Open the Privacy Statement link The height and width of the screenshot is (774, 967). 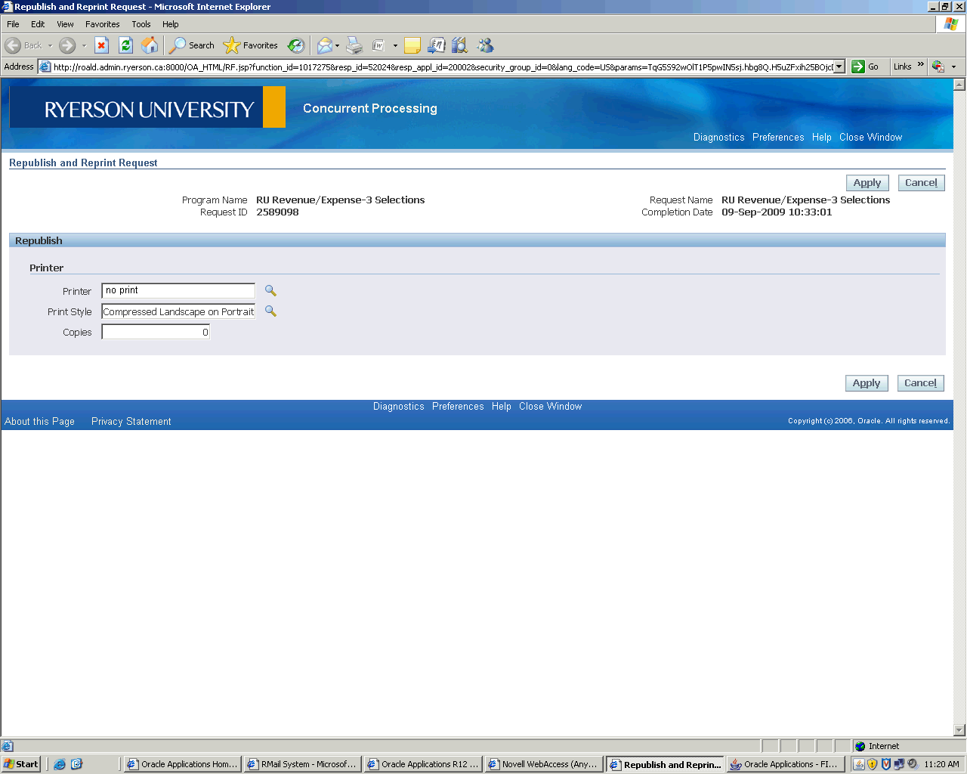click(x=131, y=422)
